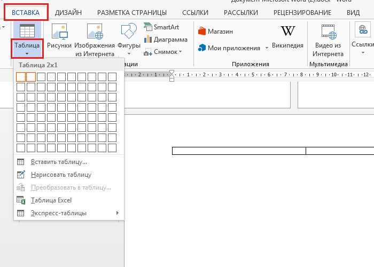Open the Рассылки tab

241,12
